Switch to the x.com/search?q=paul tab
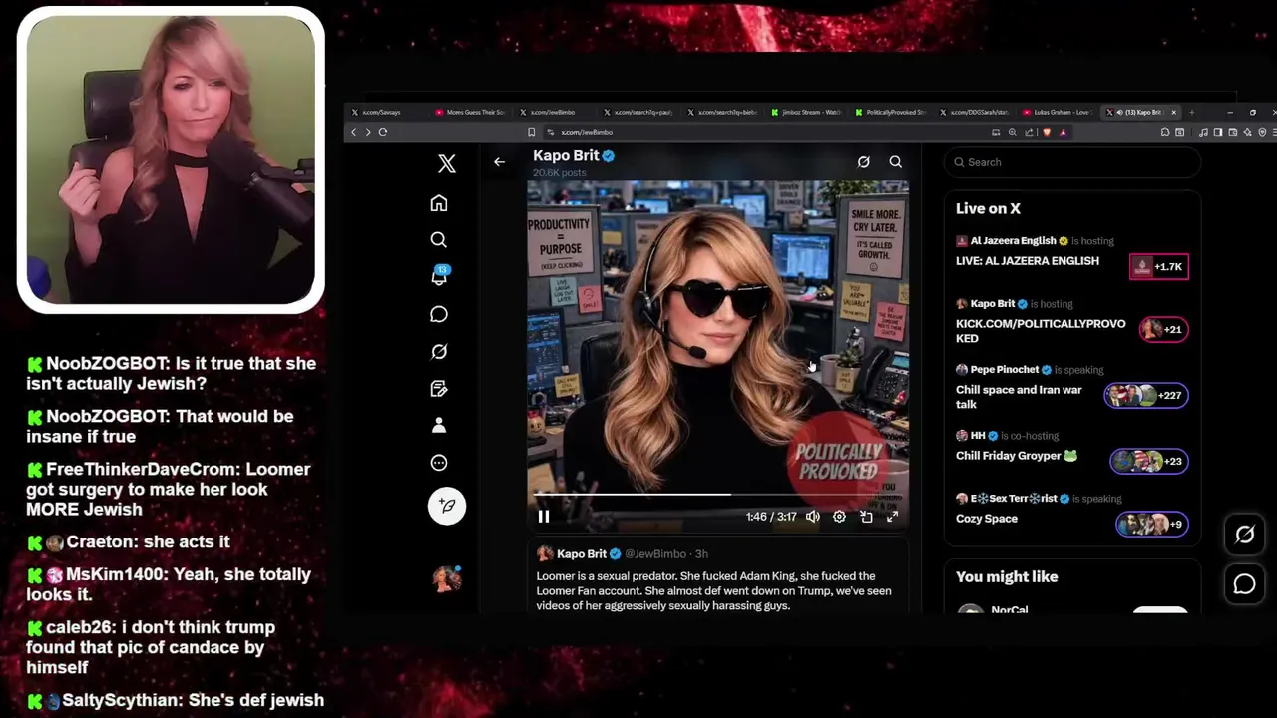The height and width of the screenshot is (718, 1277). [638, 112]
